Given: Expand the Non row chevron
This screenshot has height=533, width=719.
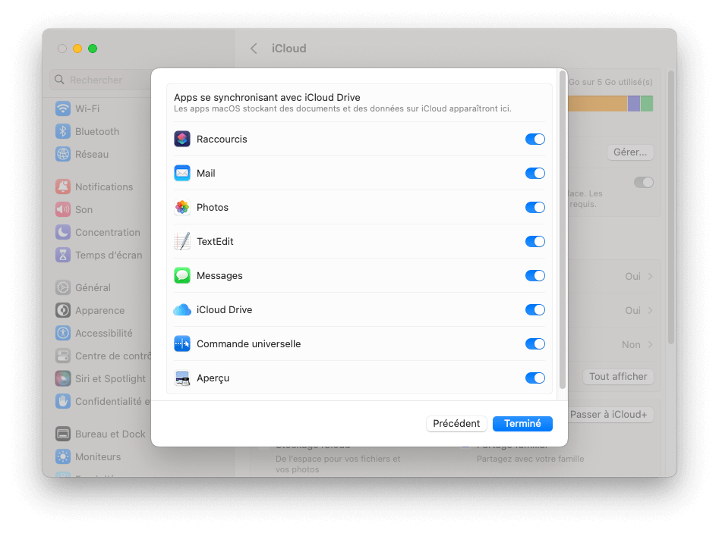Looking at the screenshot, I should click(x=650, y=344).
